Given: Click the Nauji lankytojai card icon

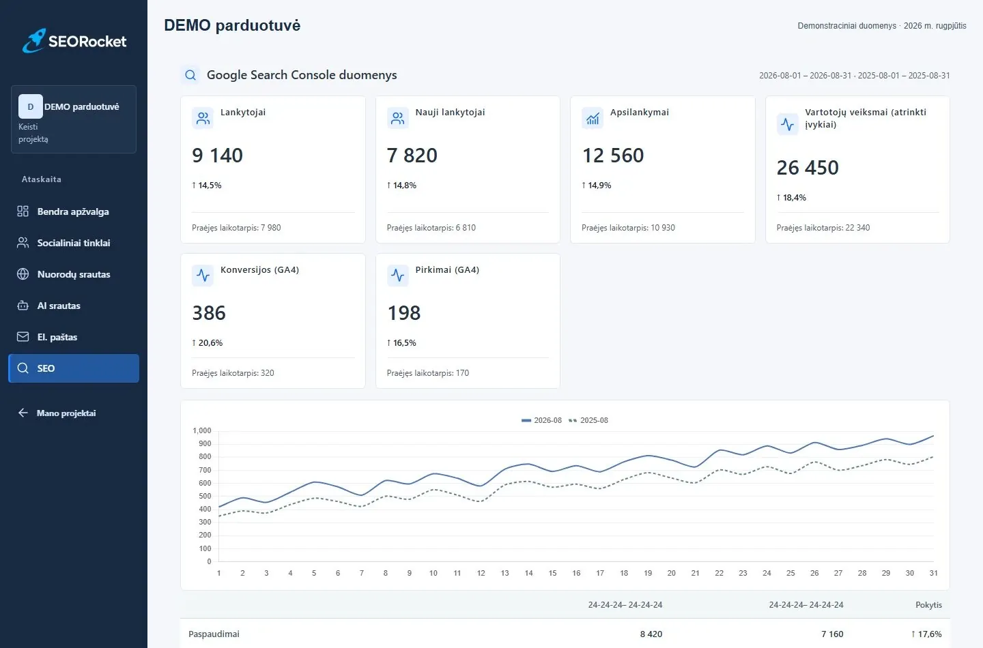Looking at the screenshot, I should [x=398, y=118].
